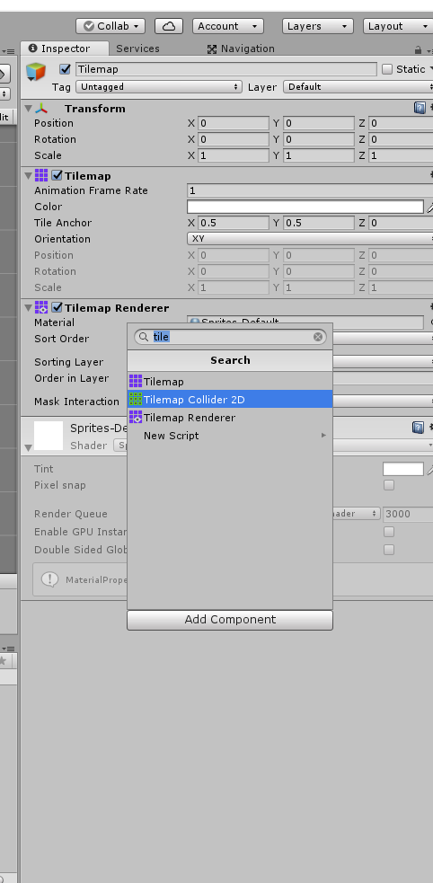Viewport: 433px width, 883px height.
Task: Open the Layers dropdown
Action: 318,26
